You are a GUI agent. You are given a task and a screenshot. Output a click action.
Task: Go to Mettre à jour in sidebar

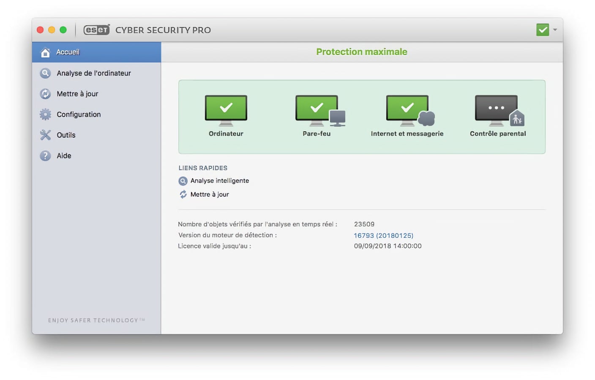[x=96, y=94]
